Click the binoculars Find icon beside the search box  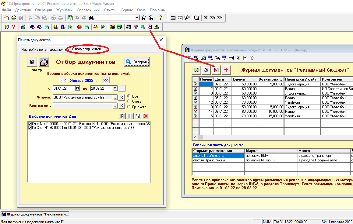tap(91, 18)
